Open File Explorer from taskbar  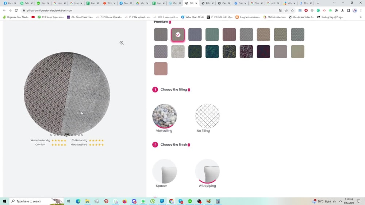coord(87,201)
